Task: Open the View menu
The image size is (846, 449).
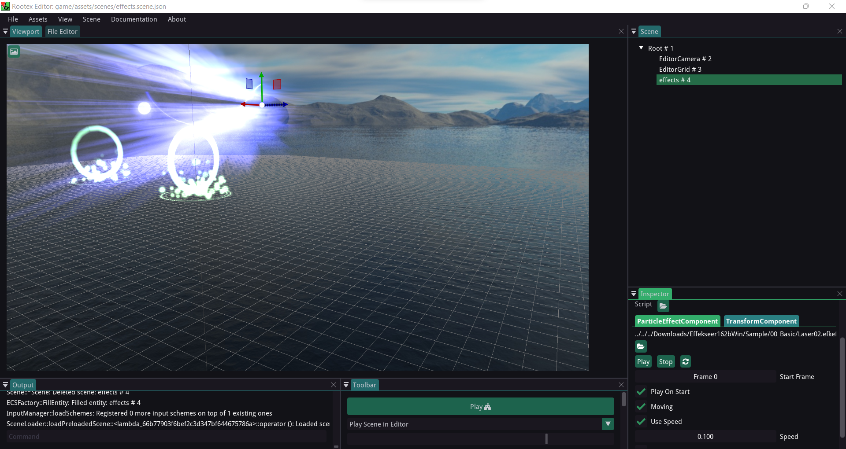Action: (65, 19)
